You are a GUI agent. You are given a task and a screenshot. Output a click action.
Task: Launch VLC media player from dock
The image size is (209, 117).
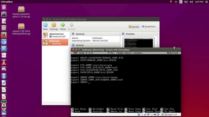tap(4, 62)
